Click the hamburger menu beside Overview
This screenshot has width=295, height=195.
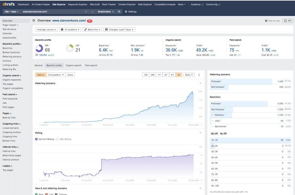point(34,21)
